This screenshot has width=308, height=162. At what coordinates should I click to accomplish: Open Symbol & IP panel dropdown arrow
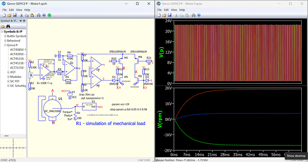click(x=21, y=21)
